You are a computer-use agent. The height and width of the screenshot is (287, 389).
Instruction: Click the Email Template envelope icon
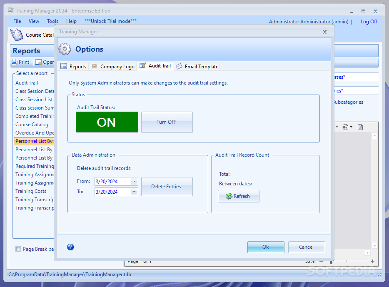tap(179, 66)
